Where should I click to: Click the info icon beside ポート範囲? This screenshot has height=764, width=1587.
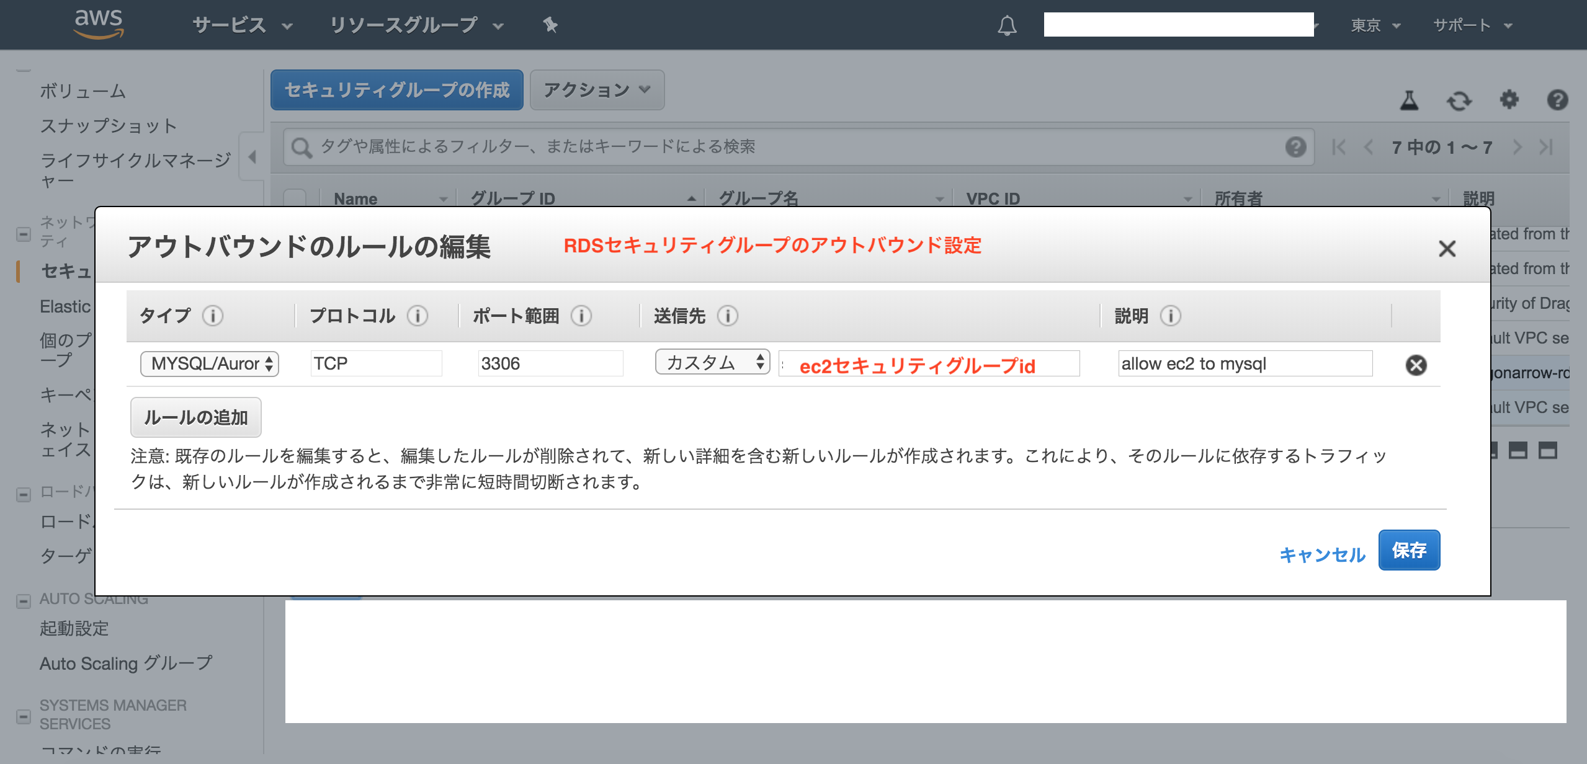point(581,316)
